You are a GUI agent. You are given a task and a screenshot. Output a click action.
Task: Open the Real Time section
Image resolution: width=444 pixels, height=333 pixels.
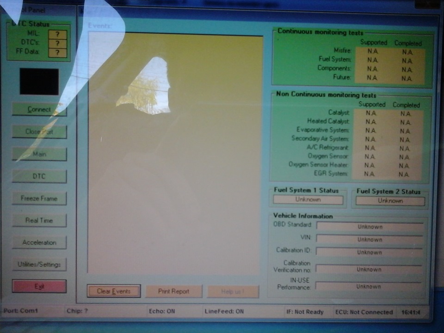pyautogui.click(x=39, y=220)
